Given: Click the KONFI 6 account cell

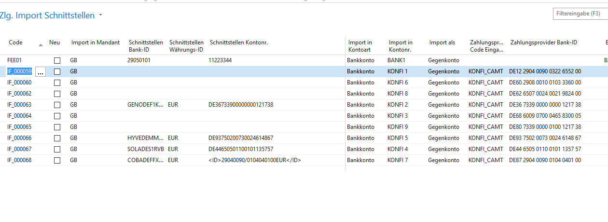Looking at the screenshot, I should (x=398, y=83).
